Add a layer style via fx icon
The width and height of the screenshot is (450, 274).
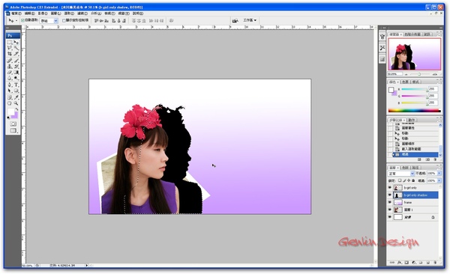pyautogui.click(x=400, y=262)
